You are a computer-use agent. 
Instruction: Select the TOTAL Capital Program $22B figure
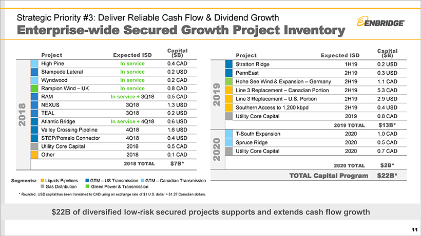[x=388, y=176]
